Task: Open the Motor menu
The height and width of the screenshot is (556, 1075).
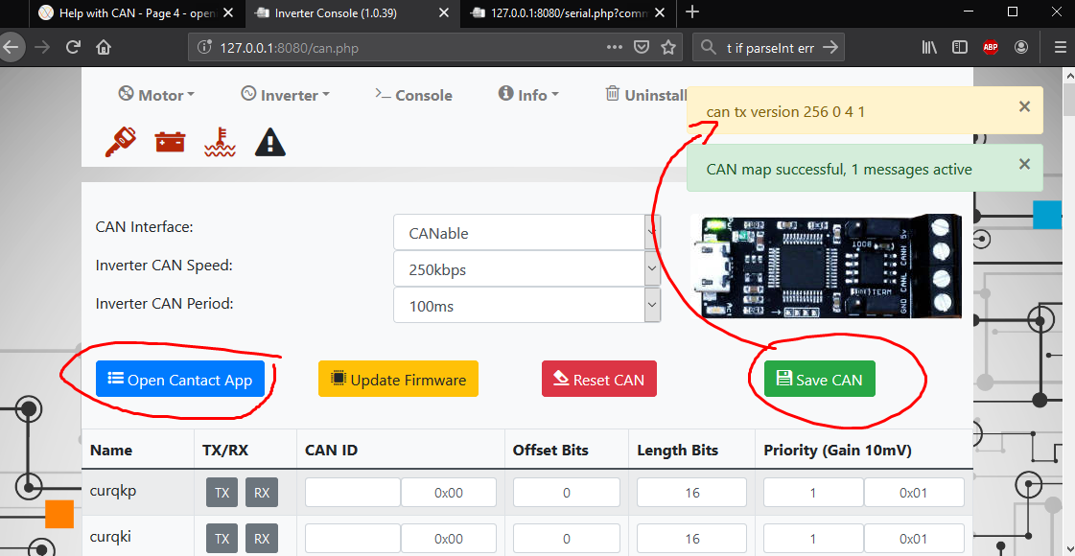Action: [x=156, y=95]
